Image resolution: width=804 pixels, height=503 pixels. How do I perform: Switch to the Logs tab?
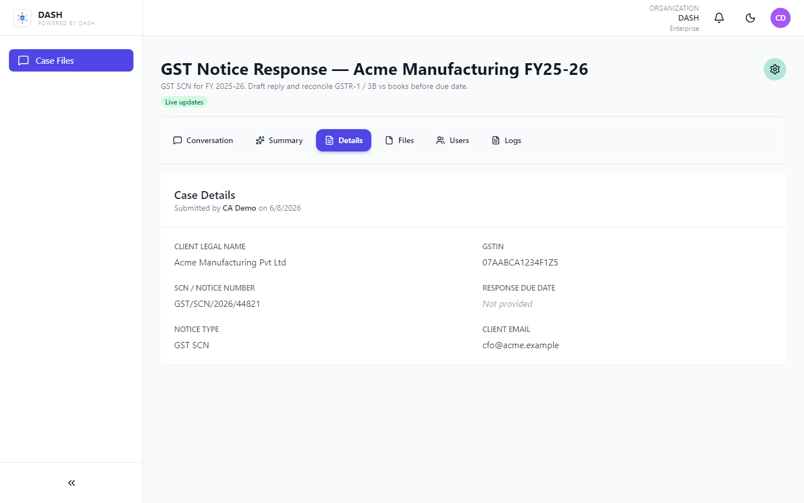pyautogui.click(x=506, y=140)
